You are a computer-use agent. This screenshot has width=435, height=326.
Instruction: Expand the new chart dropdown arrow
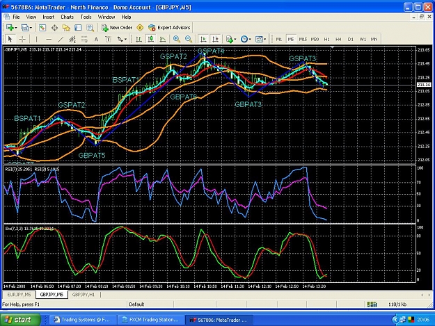[x=15, y=28]
